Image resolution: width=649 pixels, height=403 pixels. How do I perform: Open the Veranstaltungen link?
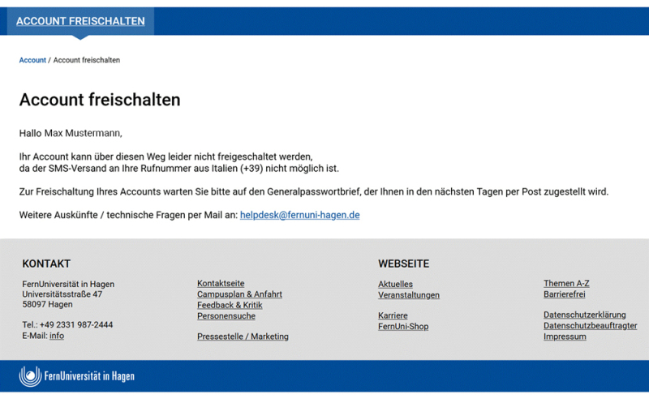click(x=409, y=295)
